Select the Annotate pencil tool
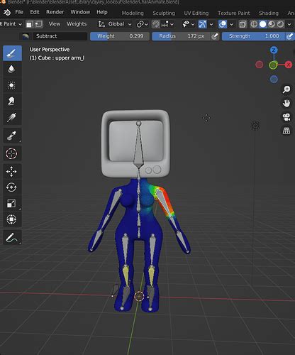Viewport: 295px width, 355px height. click(x=12, y=237)
